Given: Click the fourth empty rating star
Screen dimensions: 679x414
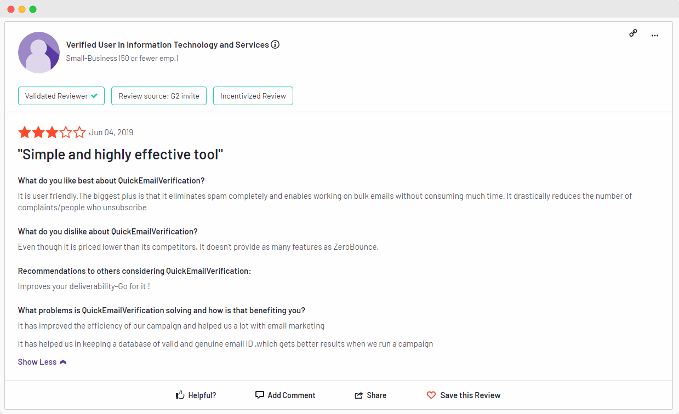Looking at the screenshot, I should pyautogui.click(x=66, y=133).
